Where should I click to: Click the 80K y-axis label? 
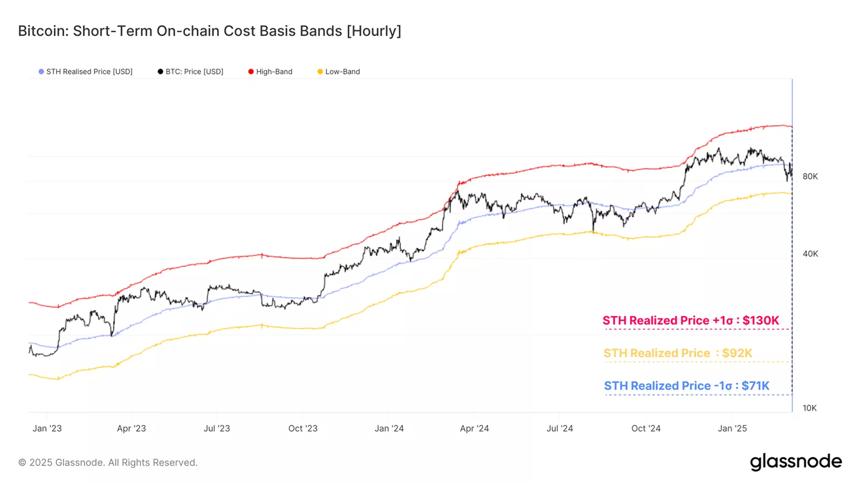point(810,176)
